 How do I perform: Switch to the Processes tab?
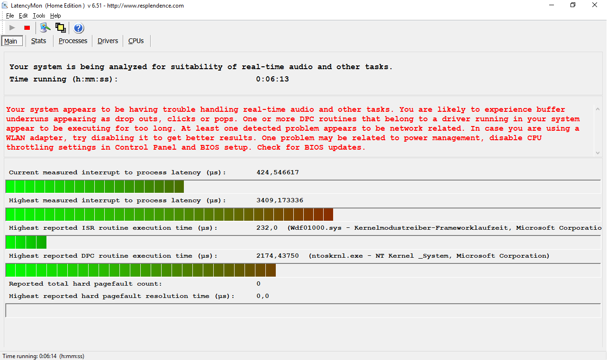point(73,41)
